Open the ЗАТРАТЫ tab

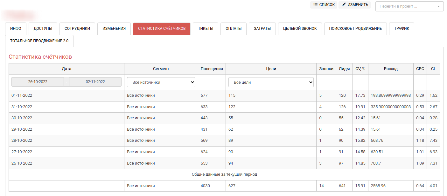coord(262,29)
